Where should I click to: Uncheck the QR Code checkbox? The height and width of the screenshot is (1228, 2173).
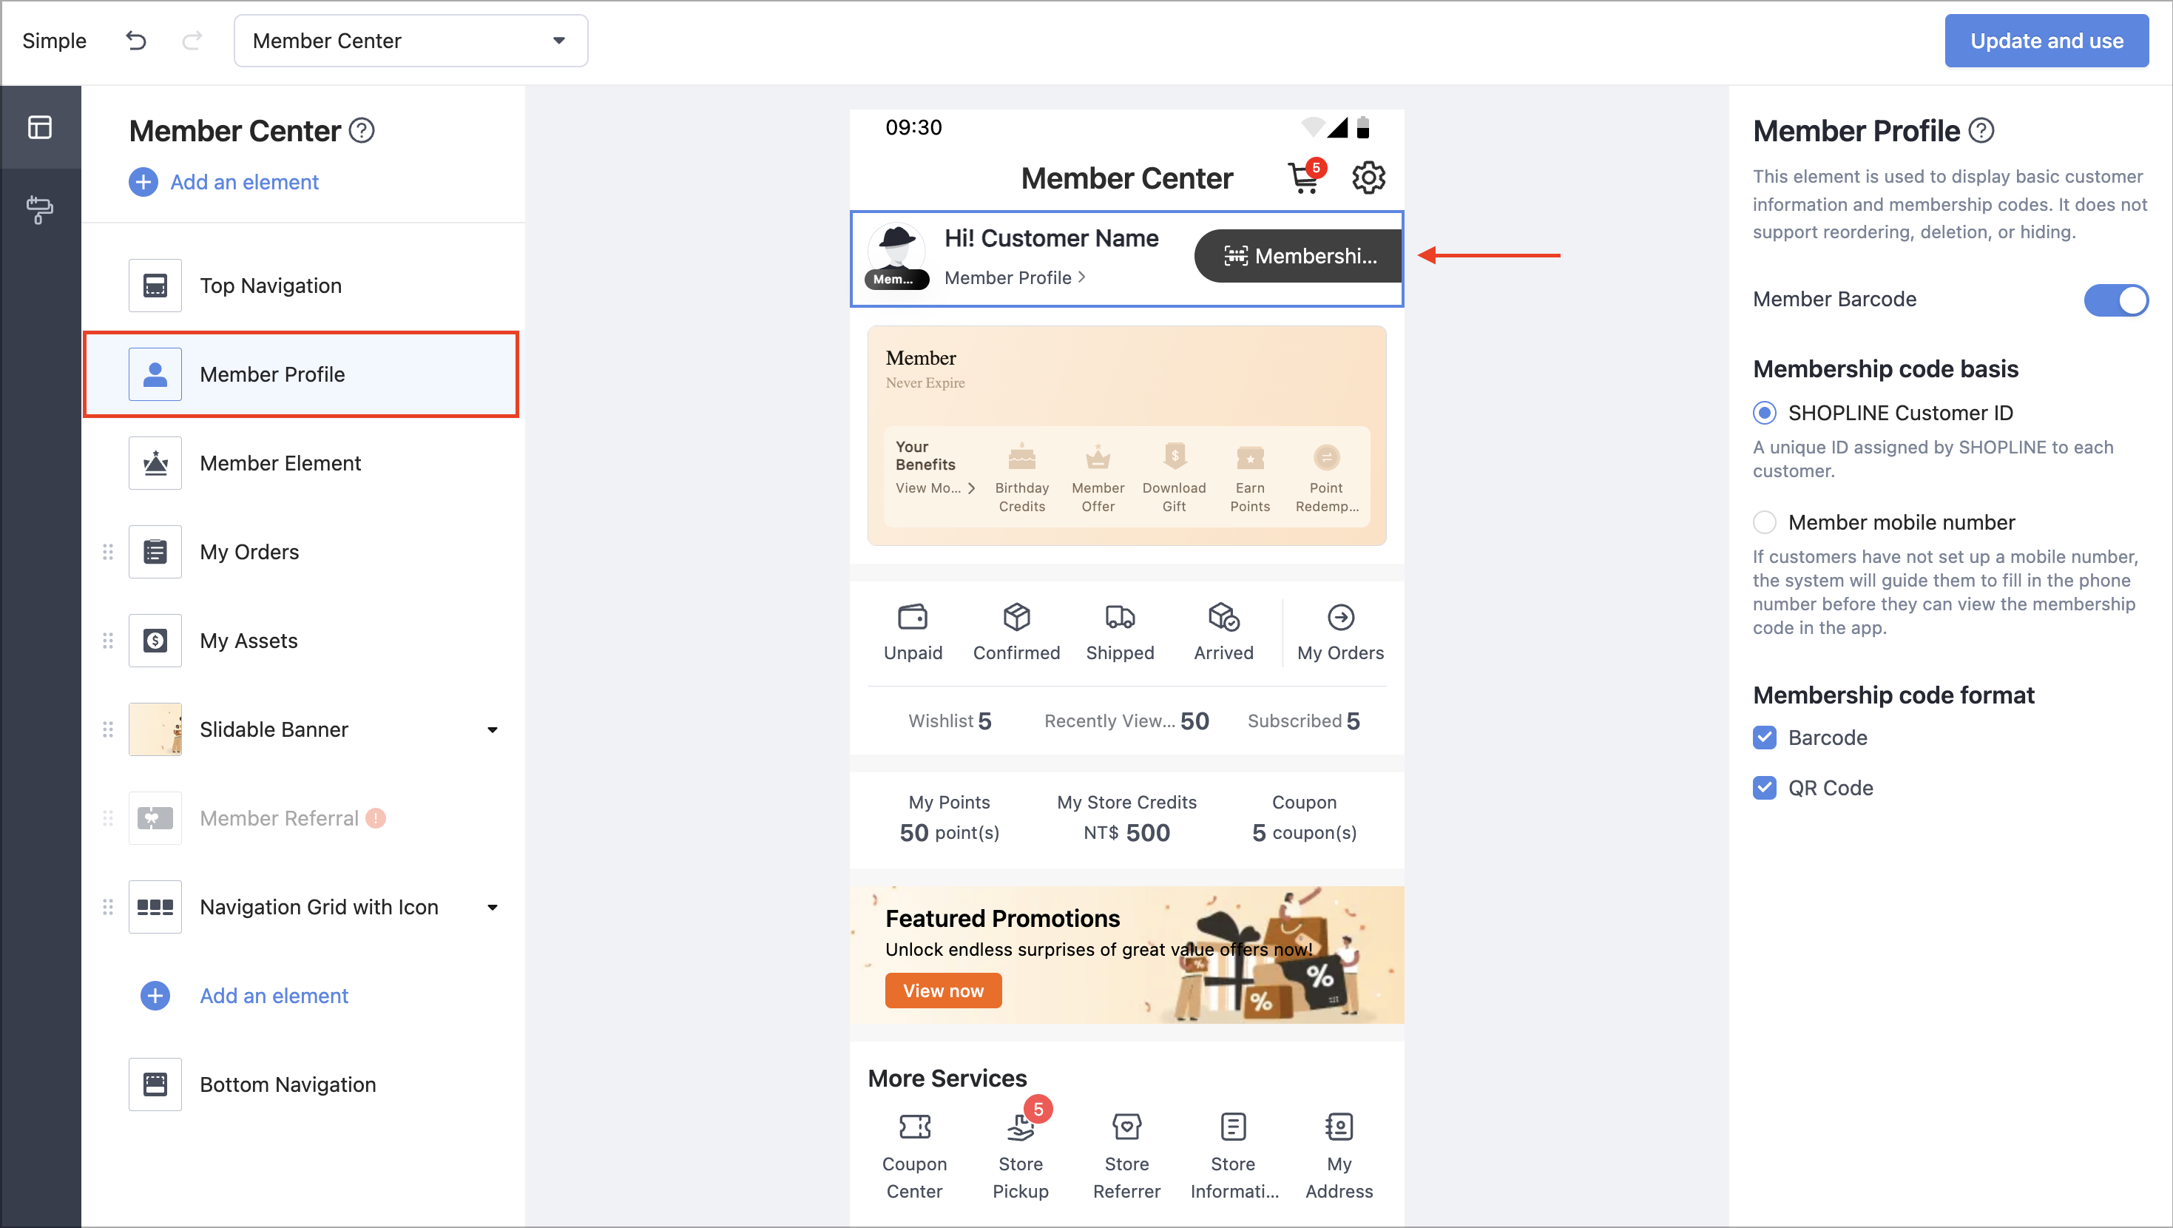1764,787
